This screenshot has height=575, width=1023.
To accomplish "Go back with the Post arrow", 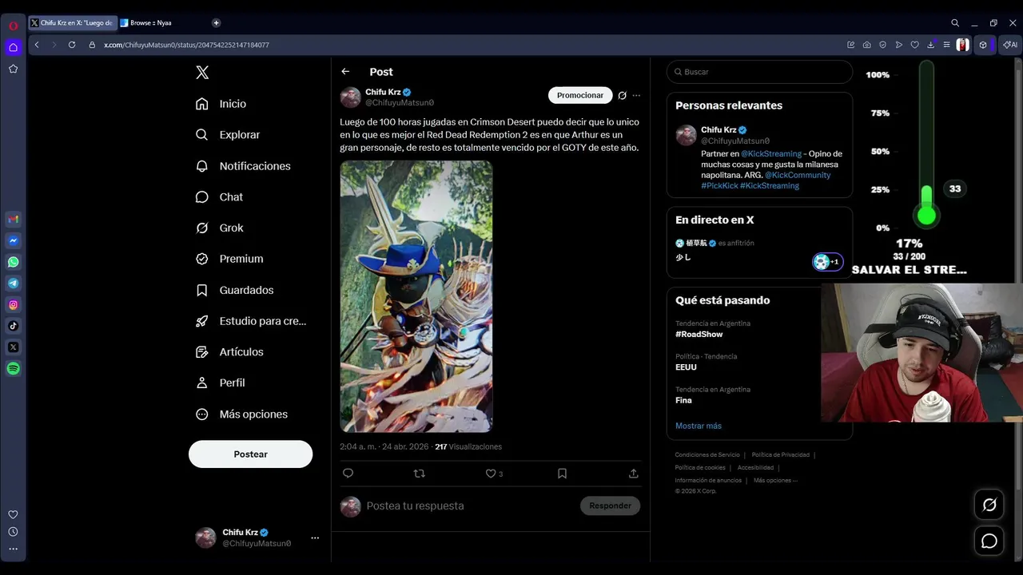I will click(x=345, y=72).
